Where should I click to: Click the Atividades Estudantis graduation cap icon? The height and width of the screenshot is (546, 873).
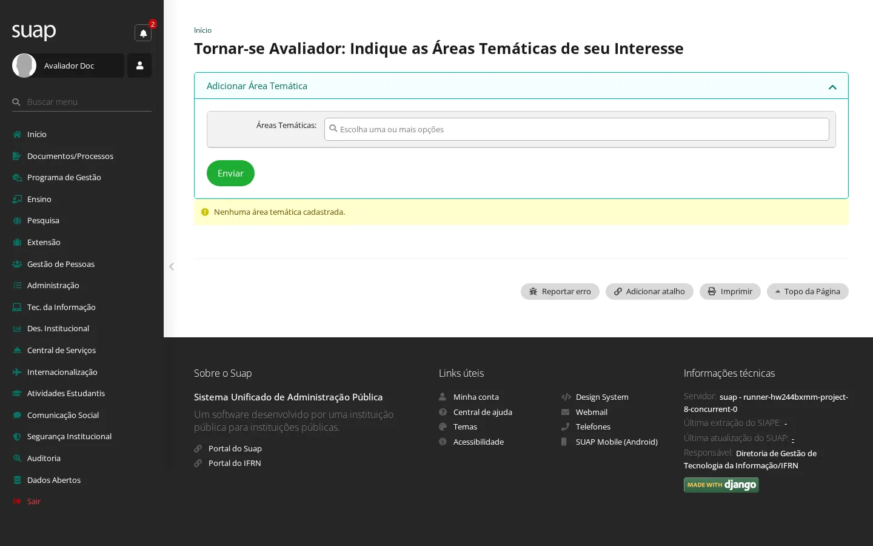coord(17,393)
